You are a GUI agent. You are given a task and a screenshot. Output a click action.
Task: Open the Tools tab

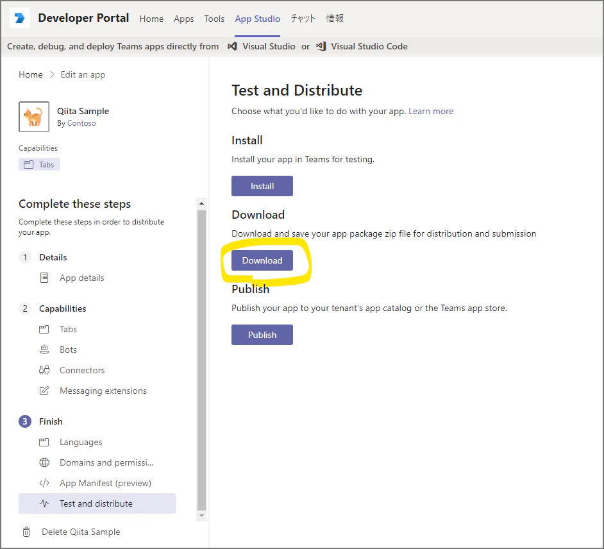point(214,19)
